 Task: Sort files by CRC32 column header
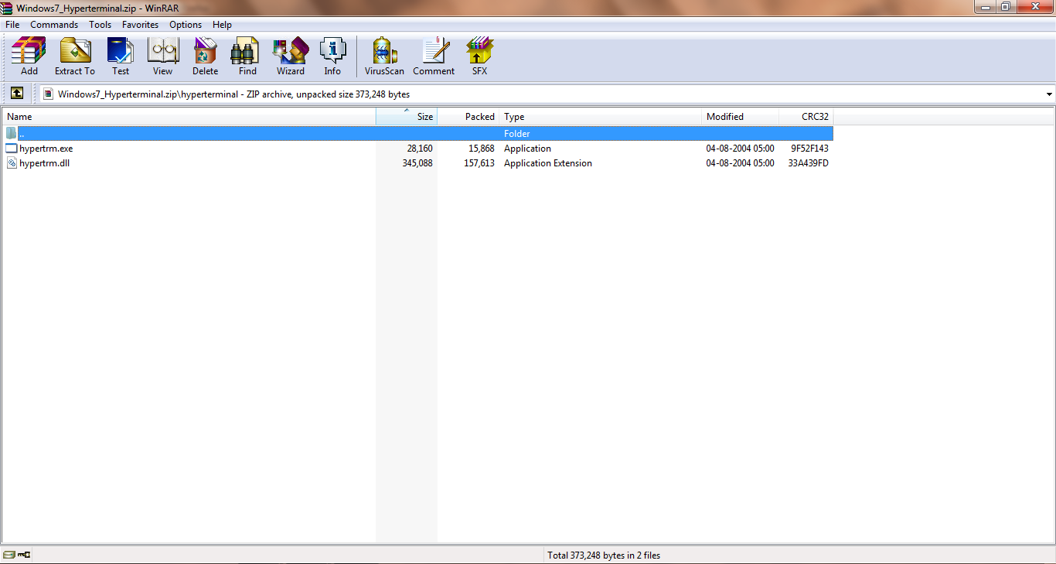(x=806, y=117)
